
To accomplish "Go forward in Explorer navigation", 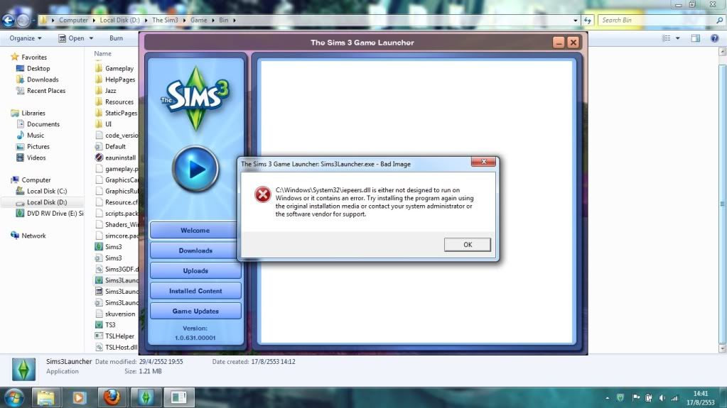I will click(x=23, y=20).
